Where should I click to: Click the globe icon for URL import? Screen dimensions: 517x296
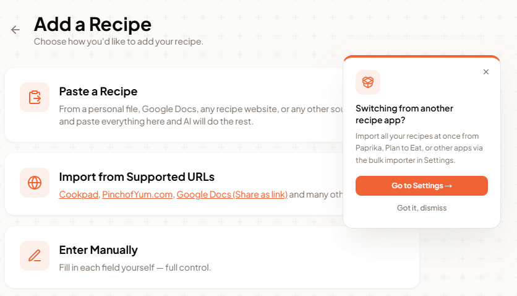point(35,183)
